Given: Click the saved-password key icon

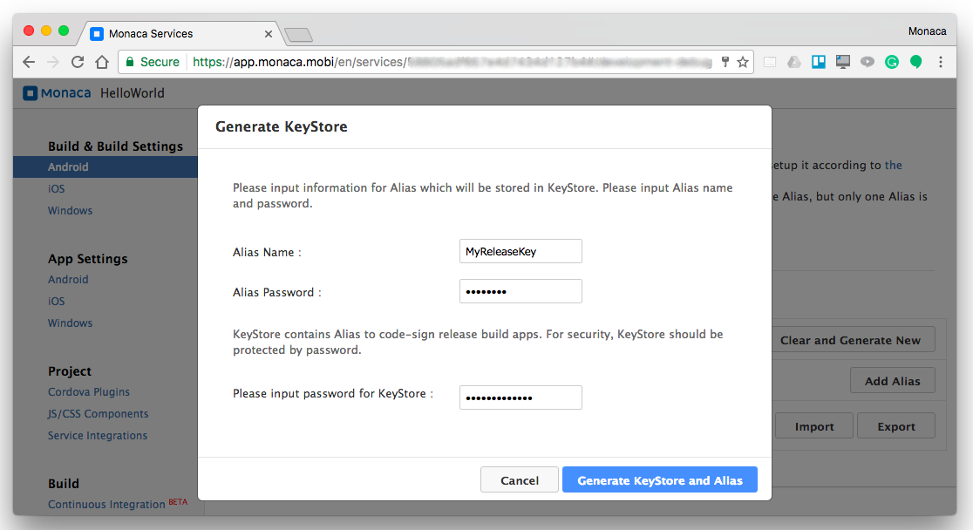Looking at the screenshot, I should (725, 62).
